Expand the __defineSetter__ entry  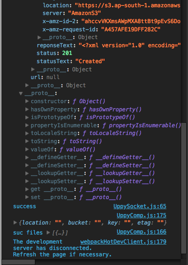coord(27,165)
